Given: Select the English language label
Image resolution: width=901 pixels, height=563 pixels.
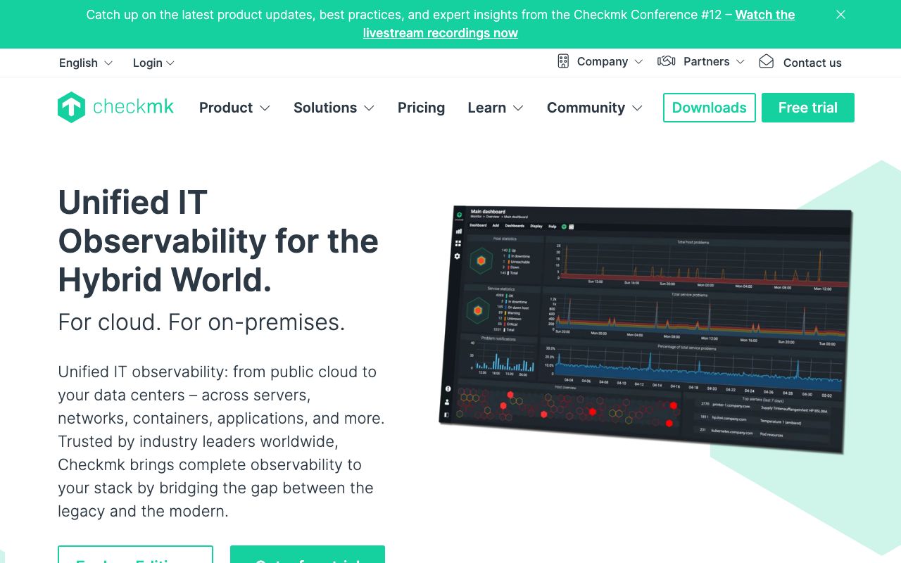Looking at the screenshot, I should [x=78, y=63].
